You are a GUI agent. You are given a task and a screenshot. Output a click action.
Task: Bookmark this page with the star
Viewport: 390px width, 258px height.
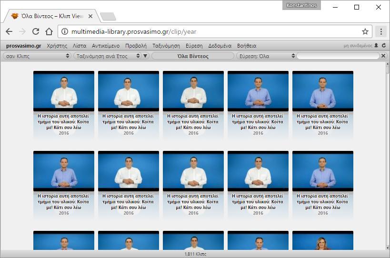pos(365,31)
